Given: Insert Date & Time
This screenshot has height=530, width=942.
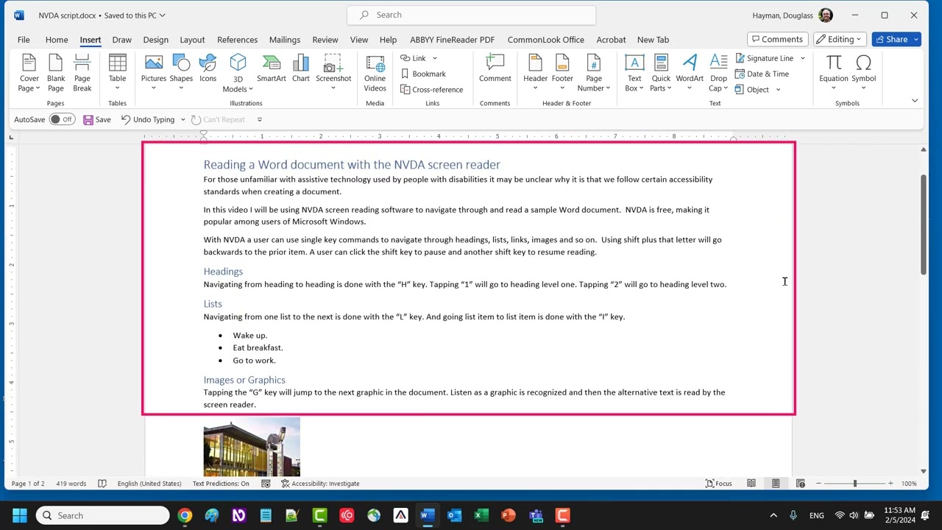Looking at the screenshot, I should [x=762, y=74].
